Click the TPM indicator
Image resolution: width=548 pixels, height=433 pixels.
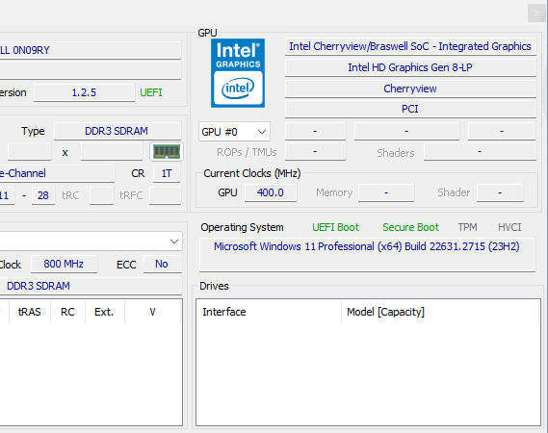[467, 227]
